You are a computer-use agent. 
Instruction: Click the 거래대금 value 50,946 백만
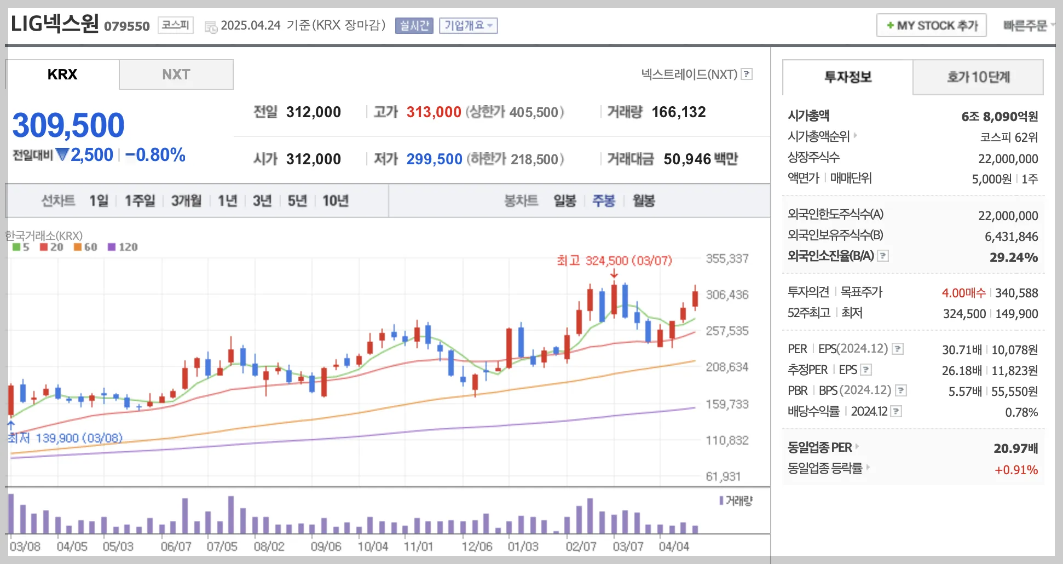(701, 159)
